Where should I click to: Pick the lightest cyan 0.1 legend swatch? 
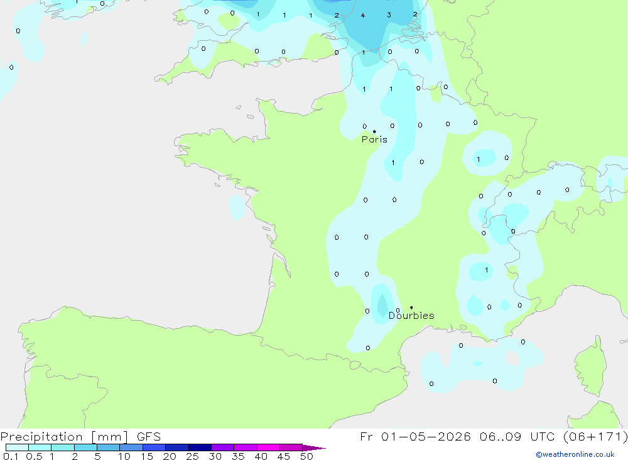pyautogui.click(x=17, y=447)
